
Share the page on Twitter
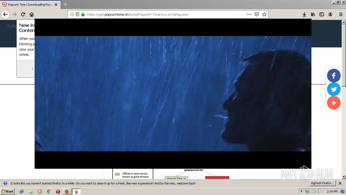334,89
